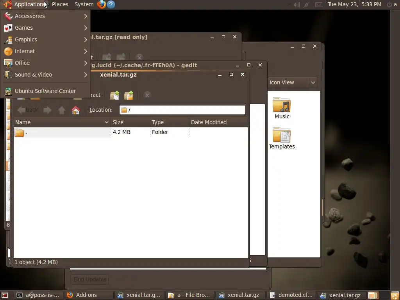The width and height of the screenshot is (400, 300).
Task: Click the Stop icon in xenial.tar.gz toolbar
Action: pos(147,95)
